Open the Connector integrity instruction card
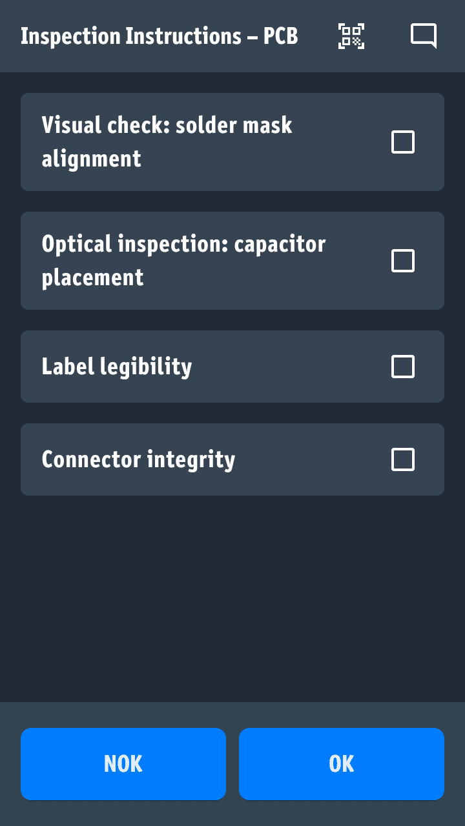This screenshot has height=826, width=465. pyautogui.click(x=194, y=459)
